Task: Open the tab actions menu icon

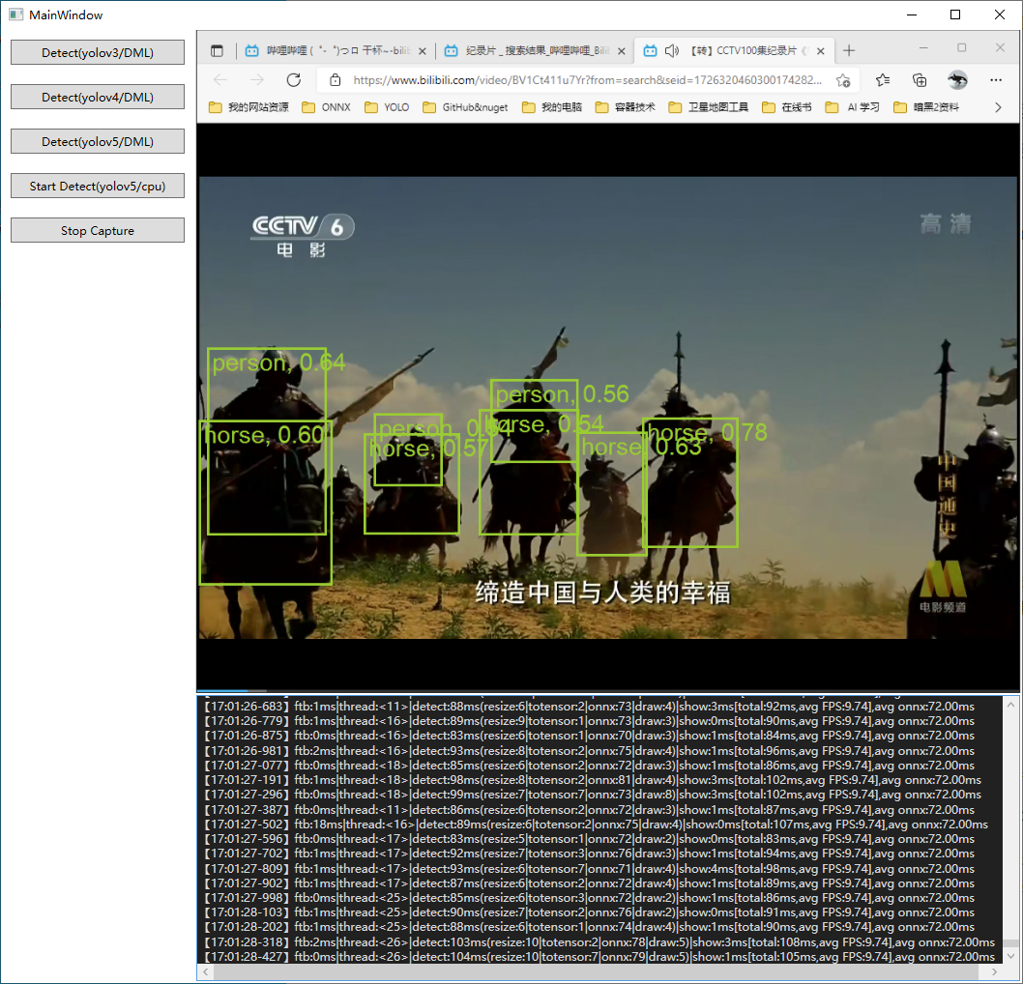Action: click(x=217, y=50)
